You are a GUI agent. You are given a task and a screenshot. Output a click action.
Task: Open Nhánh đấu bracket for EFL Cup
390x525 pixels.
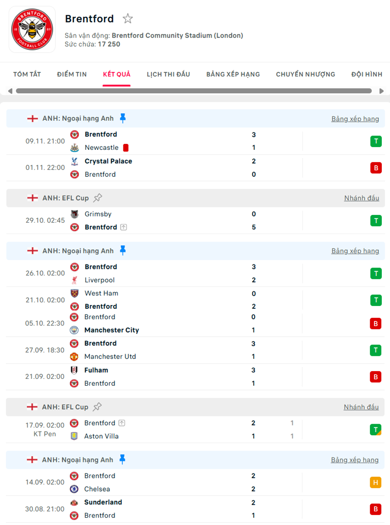click(361, 198)
